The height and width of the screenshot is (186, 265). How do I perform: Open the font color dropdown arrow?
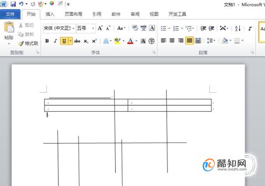(x=136, y=41)
